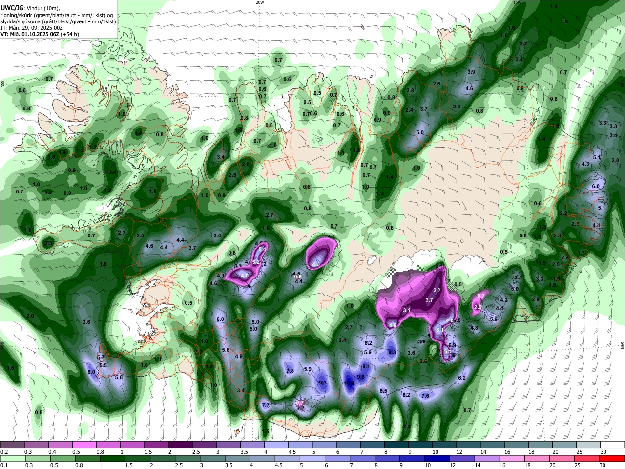Click the 8.0 precipitation value on map
The height and width of the screenshot is (469, 625).
[x=91, y=372]
